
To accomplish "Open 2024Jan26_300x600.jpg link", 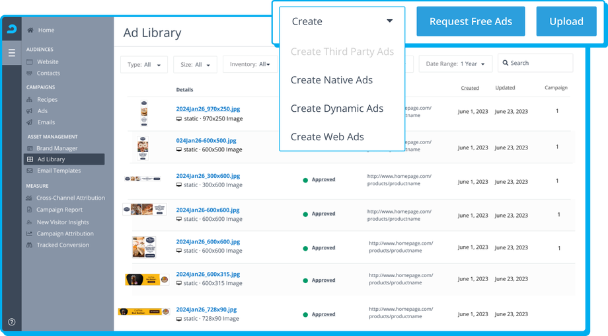I will tap(208, 176).
